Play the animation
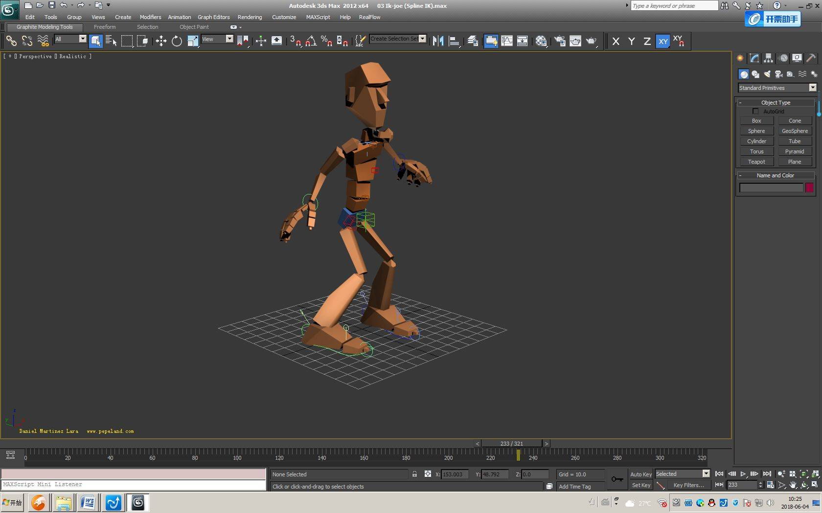The image size is (822, 513). [743, 474]
